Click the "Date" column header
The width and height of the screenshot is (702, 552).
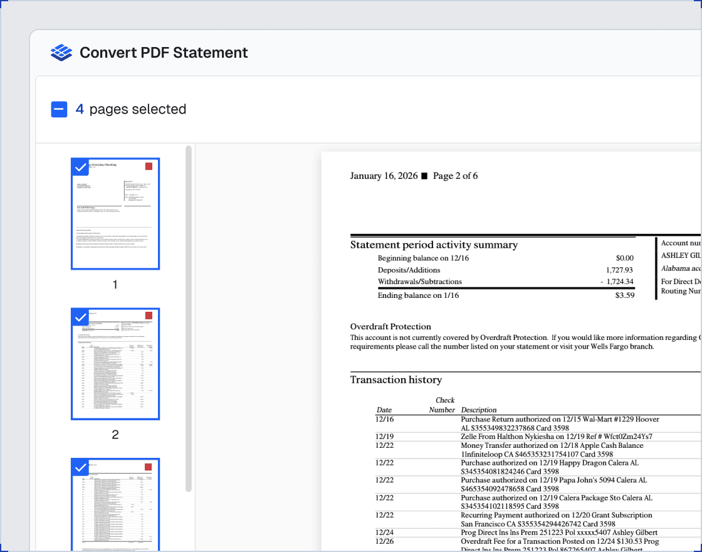click(384, 410)
